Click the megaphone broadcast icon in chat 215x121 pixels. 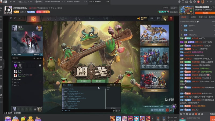(184, 114)
